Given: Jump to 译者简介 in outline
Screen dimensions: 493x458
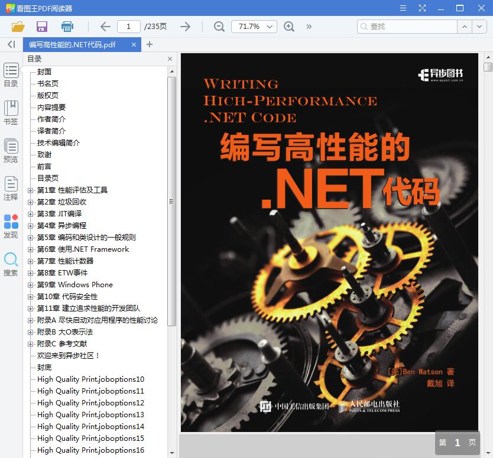Looking at the screenshot, I should 51,131.
